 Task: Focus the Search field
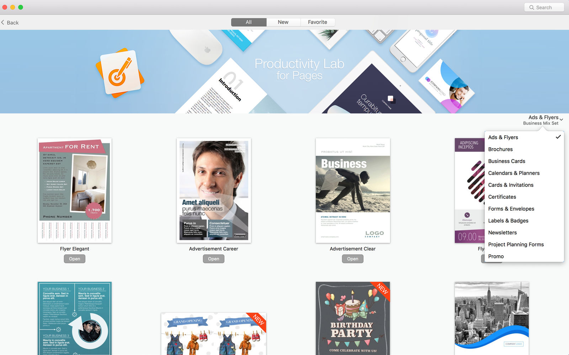tap(544, 7)
